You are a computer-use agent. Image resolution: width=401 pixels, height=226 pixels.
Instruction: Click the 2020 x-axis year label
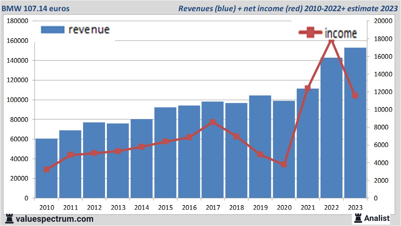point(284,207)
